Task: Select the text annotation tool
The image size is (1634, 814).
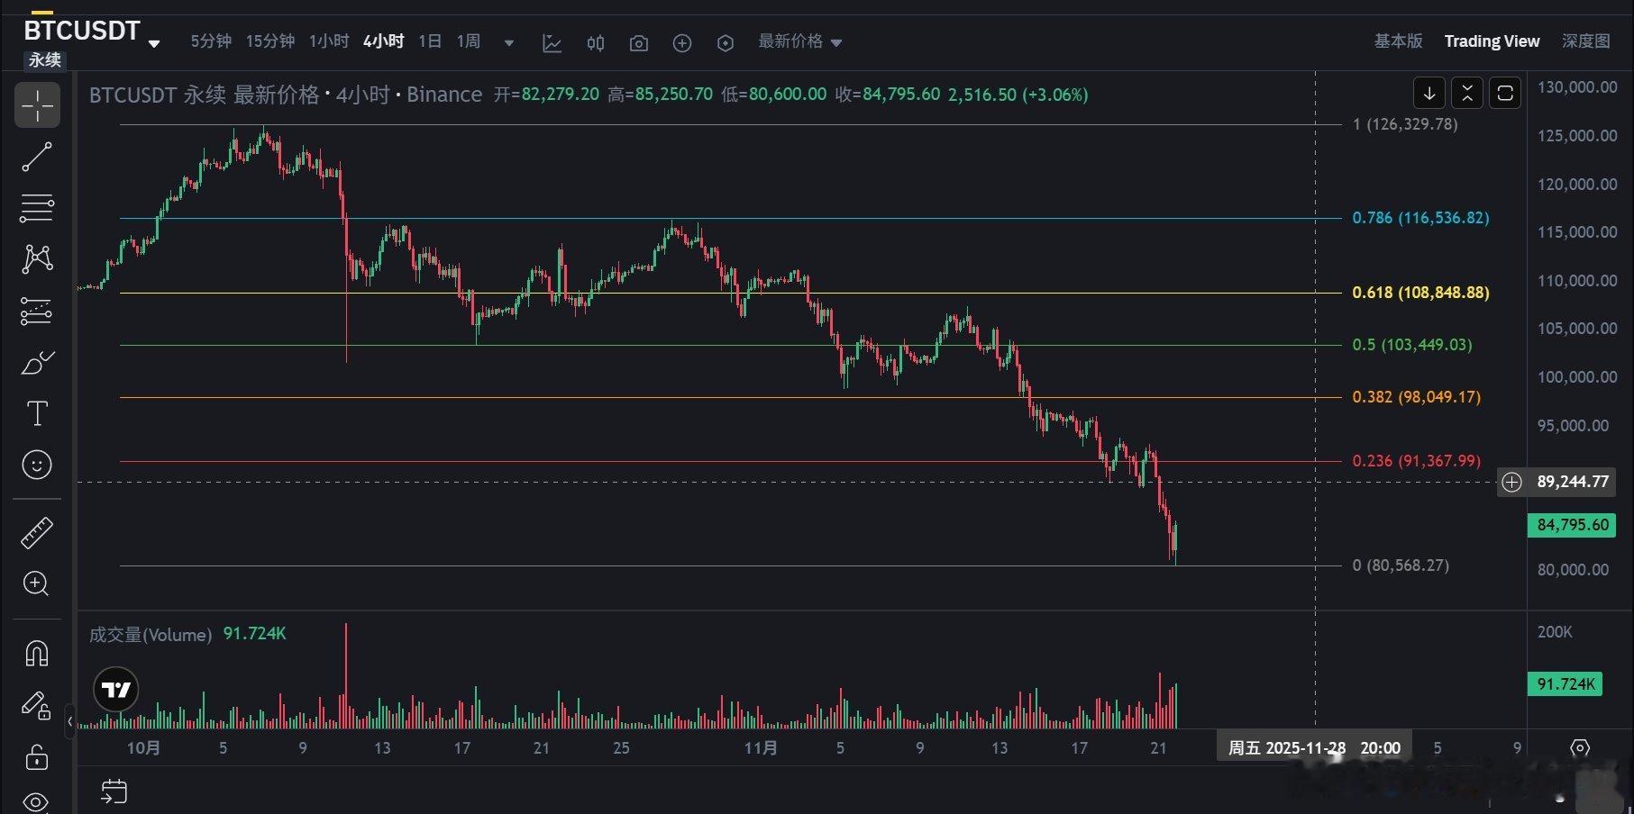Action: point(37,414)
